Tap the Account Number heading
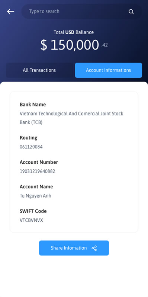 click(x=39, y=162)
